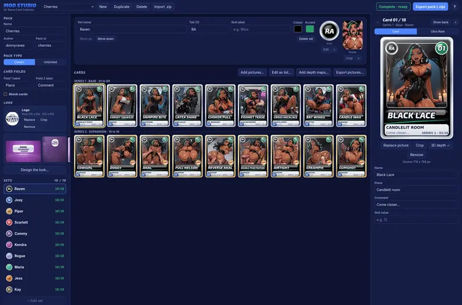
Task: Click the Add depth maps... button
Action: pyautogui.click(x=314, y=72)
